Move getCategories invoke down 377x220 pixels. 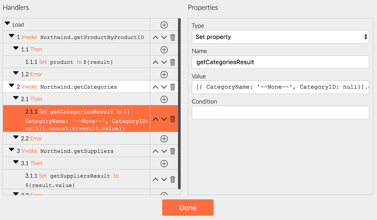point(164,87)
